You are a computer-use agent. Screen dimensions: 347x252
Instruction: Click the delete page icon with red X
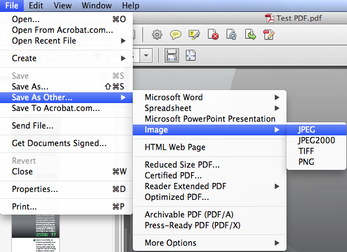pos(213,35)
